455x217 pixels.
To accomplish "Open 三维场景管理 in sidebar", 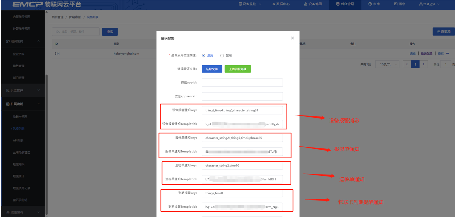I will point(21,152).
